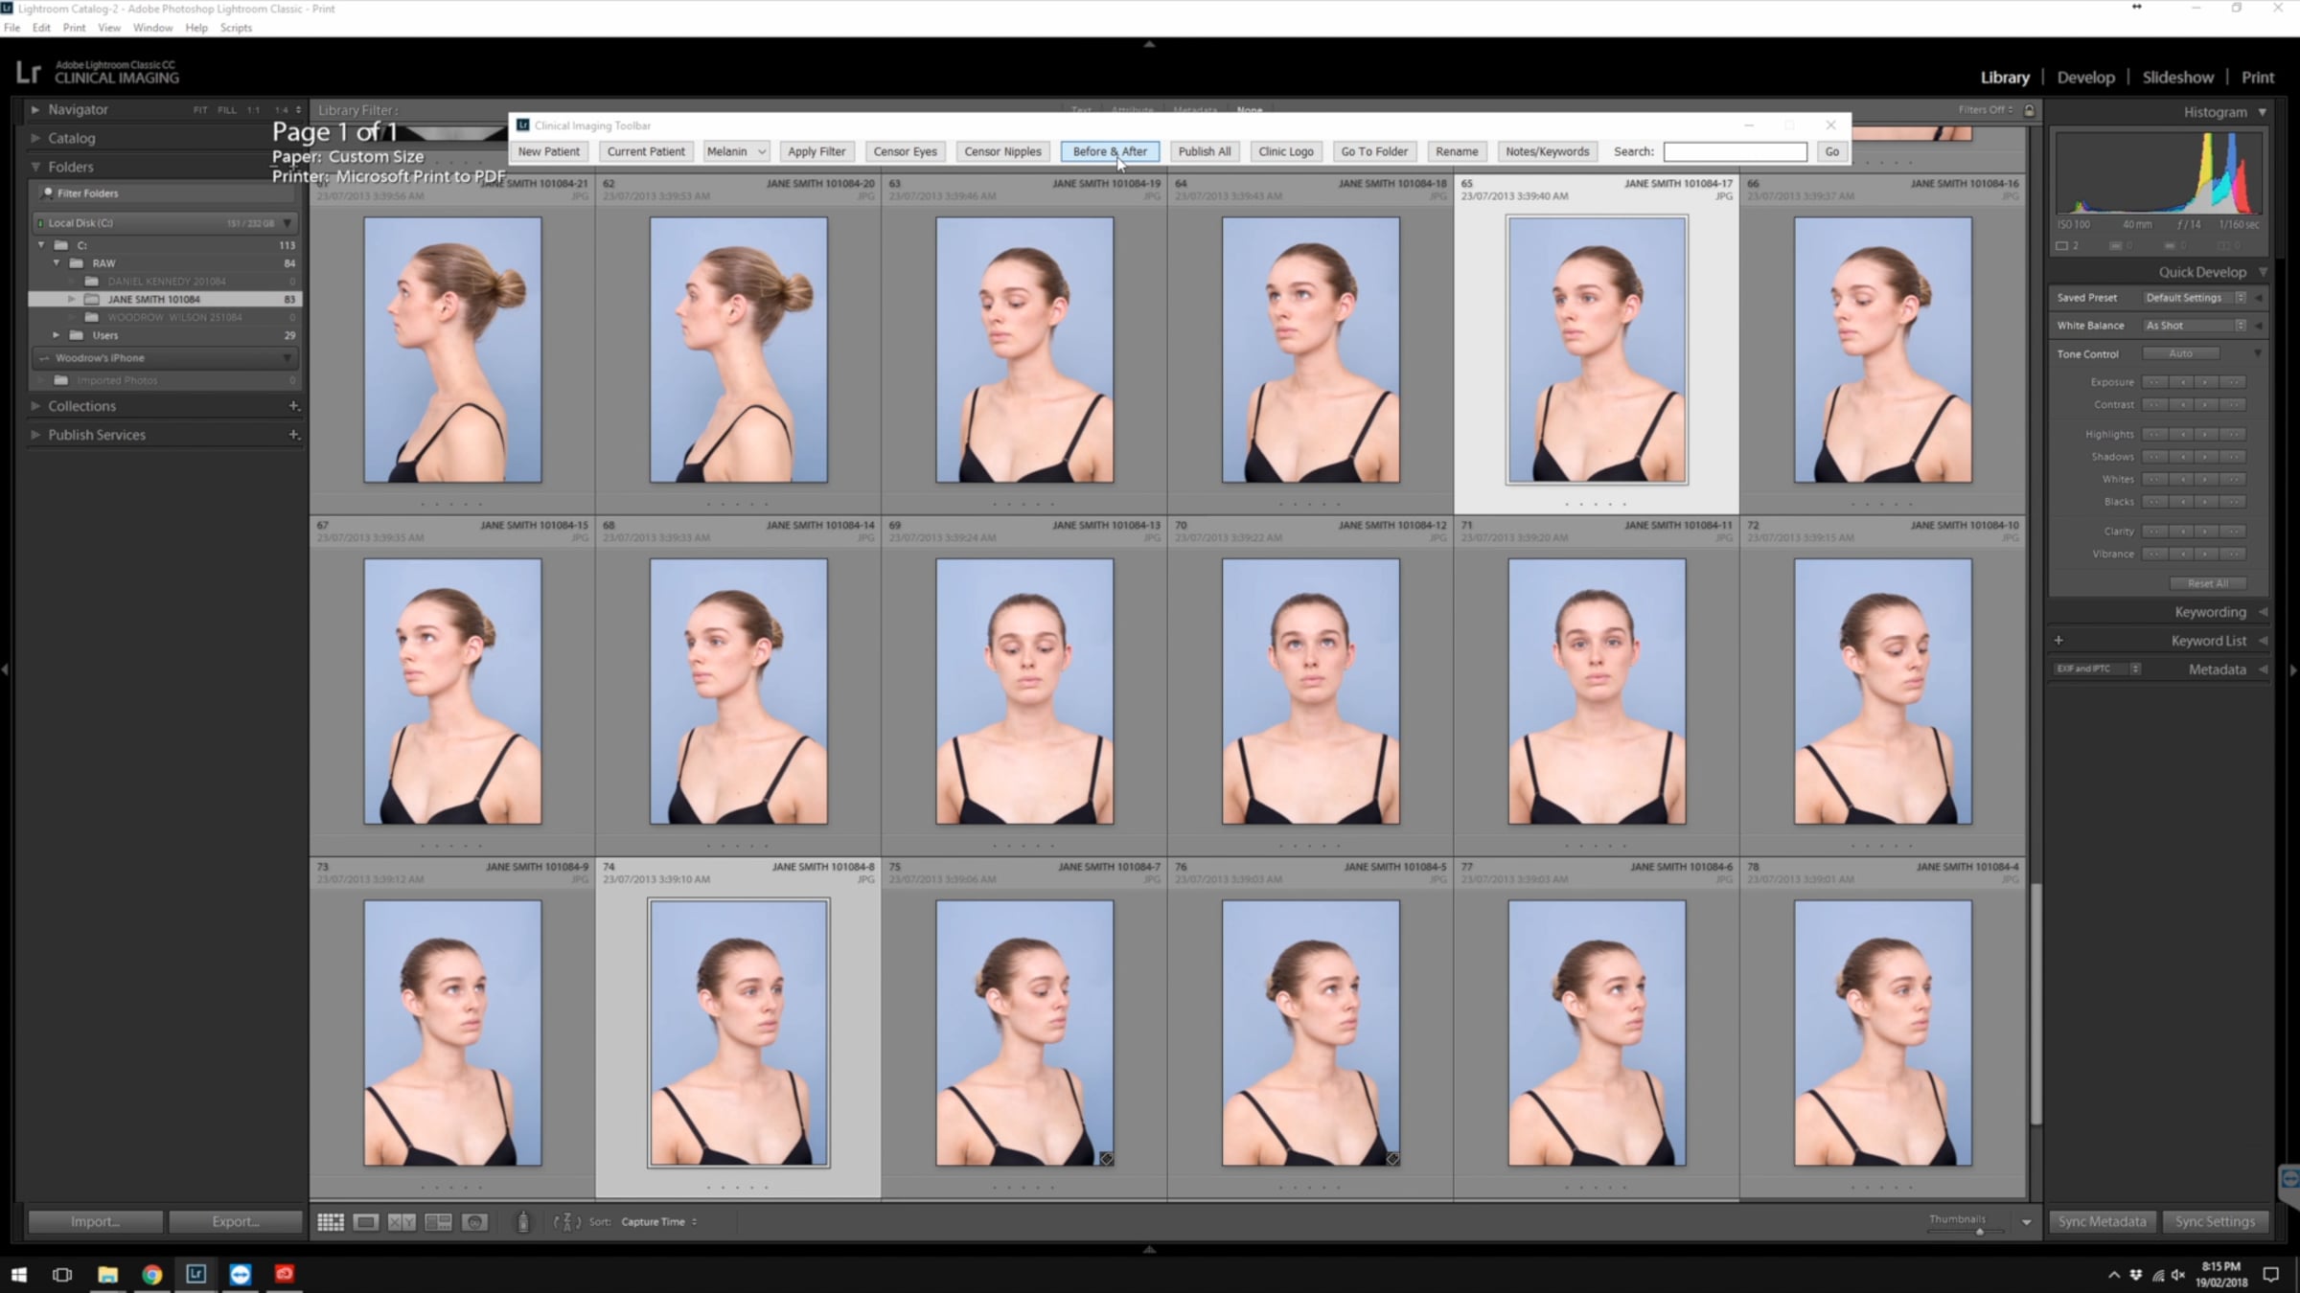Expand the Navigator panel

[x=35, y=110]
